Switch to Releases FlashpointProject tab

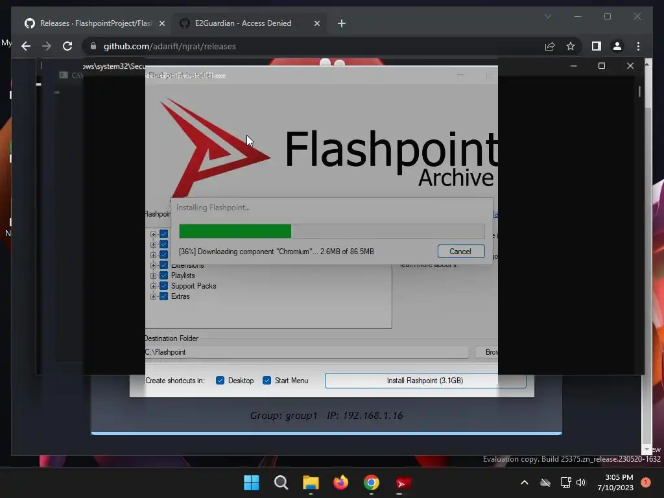[95, 23]
